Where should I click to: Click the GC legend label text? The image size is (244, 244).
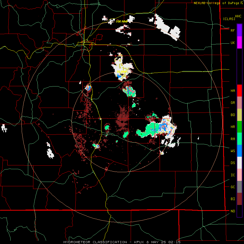point(233,187)
